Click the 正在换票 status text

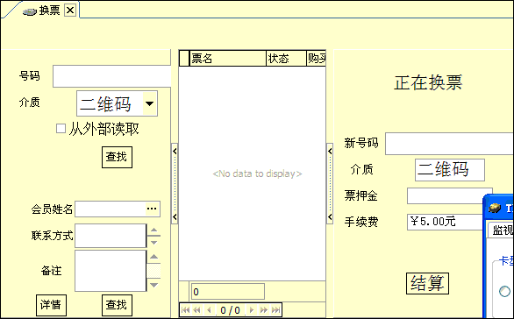point(428,82)
